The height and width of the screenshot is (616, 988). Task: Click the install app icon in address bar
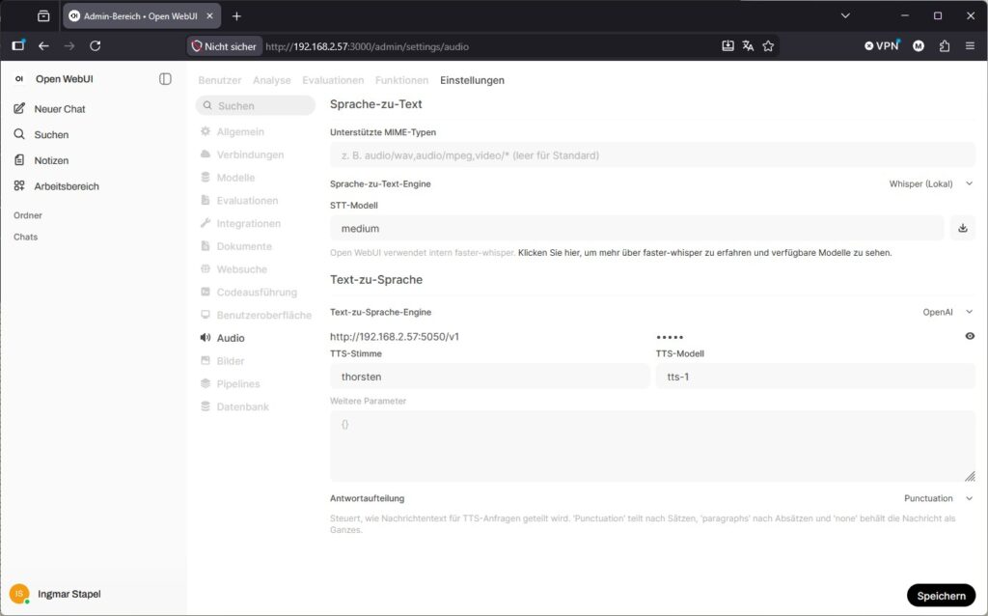click(727, 46)
